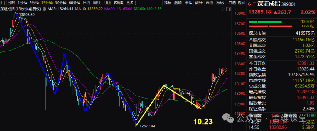Click the 最低指数 label

tap(257, 98)
